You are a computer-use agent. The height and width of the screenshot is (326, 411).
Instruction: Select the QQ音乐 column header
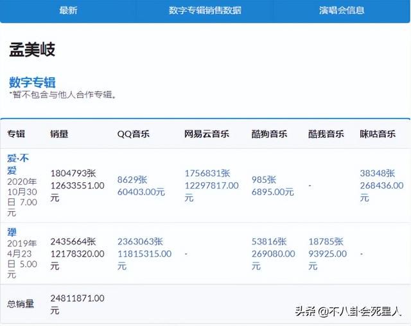133,134
